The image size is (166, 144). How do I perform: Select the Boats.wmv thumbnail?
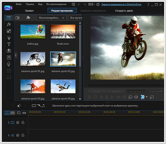[x=63, y=32]
